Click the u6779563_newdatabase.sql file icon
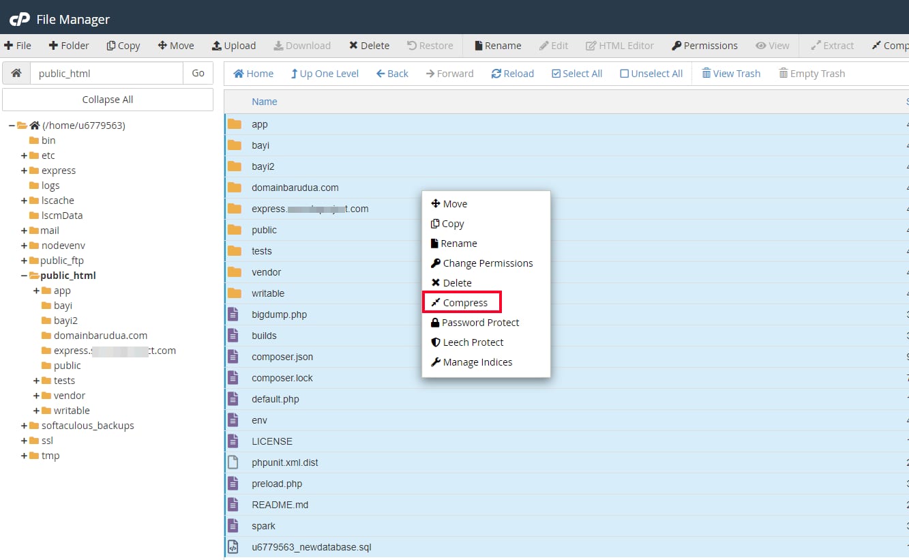Image resolution: width=909 pixels, height=560 pixels. [234, 547]
